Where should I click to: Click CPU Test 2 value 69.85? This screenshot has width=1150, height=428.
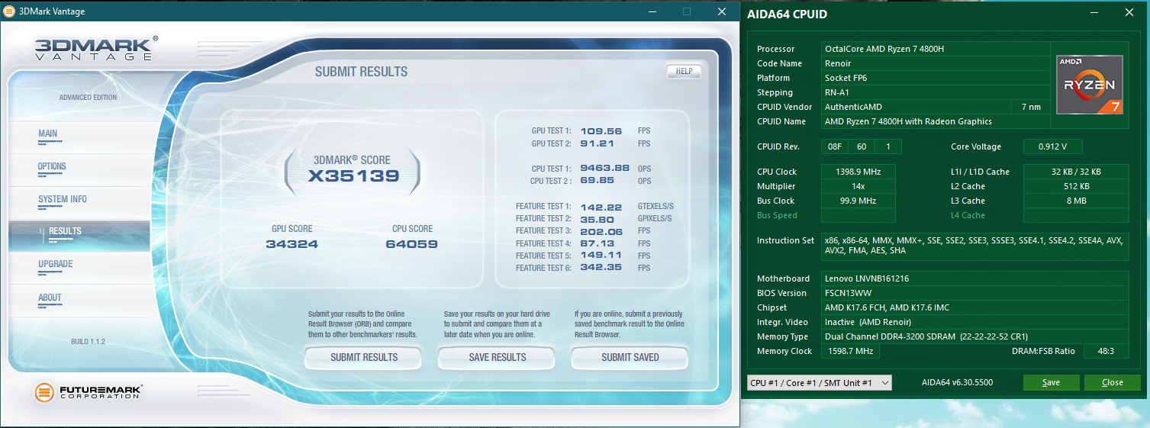(x=598, y=181)
